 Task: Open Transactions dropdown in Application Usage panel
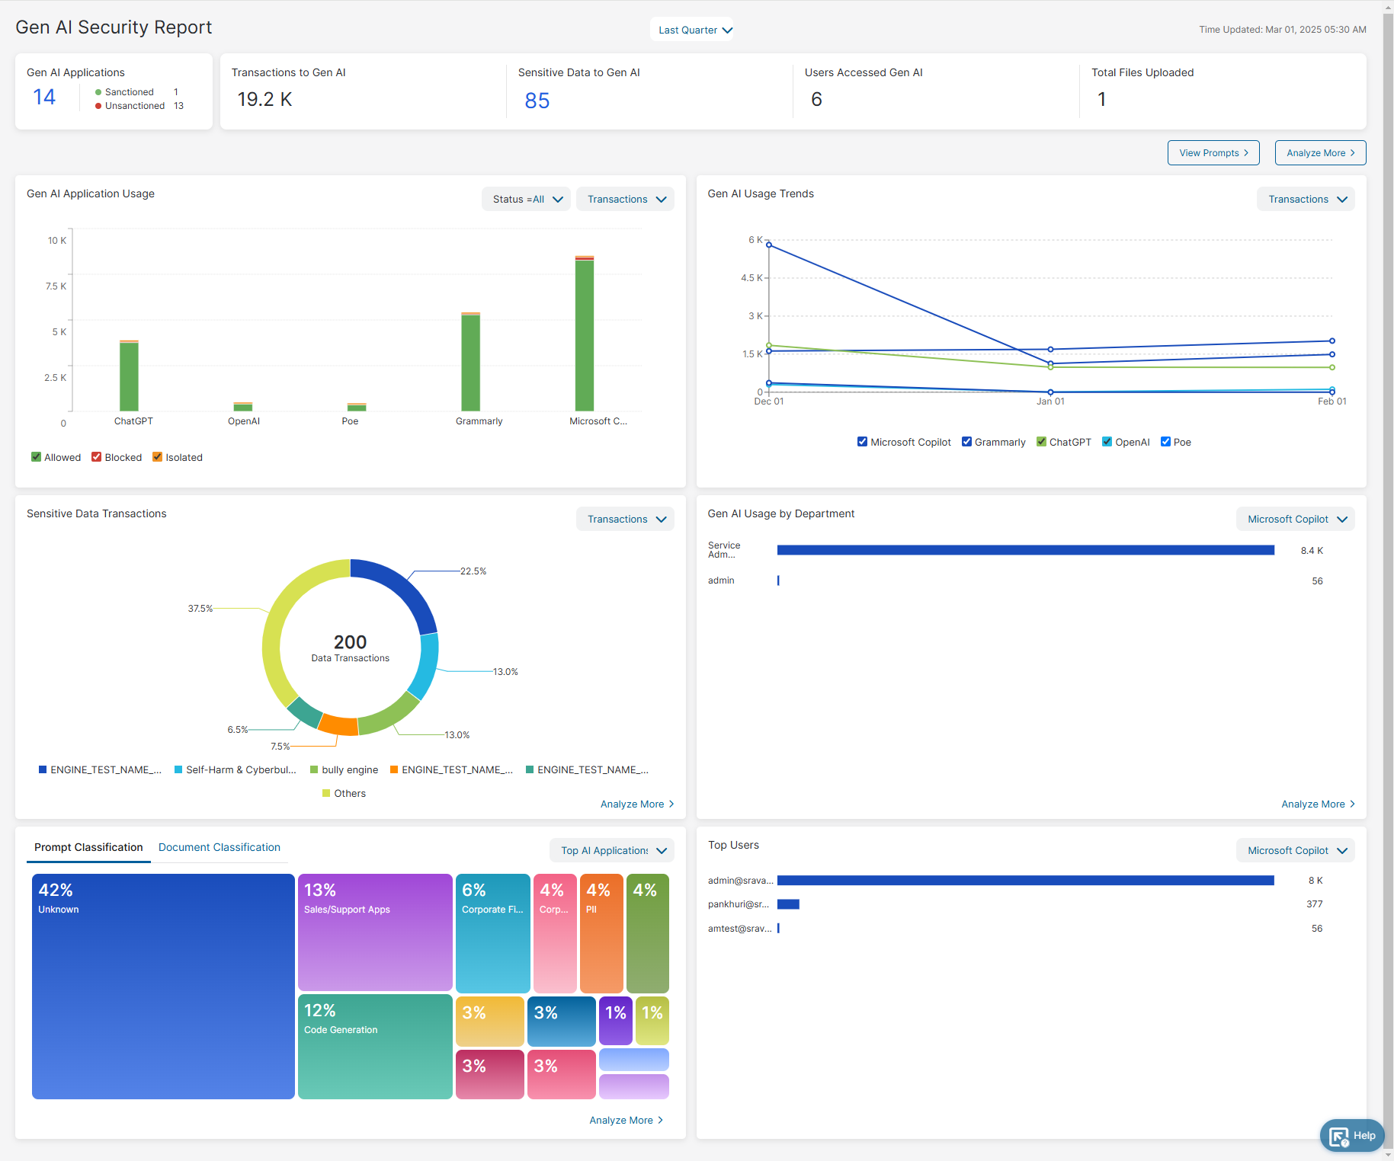[x=626, y=199]
